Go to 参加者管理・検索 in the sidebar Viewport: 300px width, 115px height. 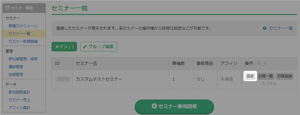tap(23, 59)
